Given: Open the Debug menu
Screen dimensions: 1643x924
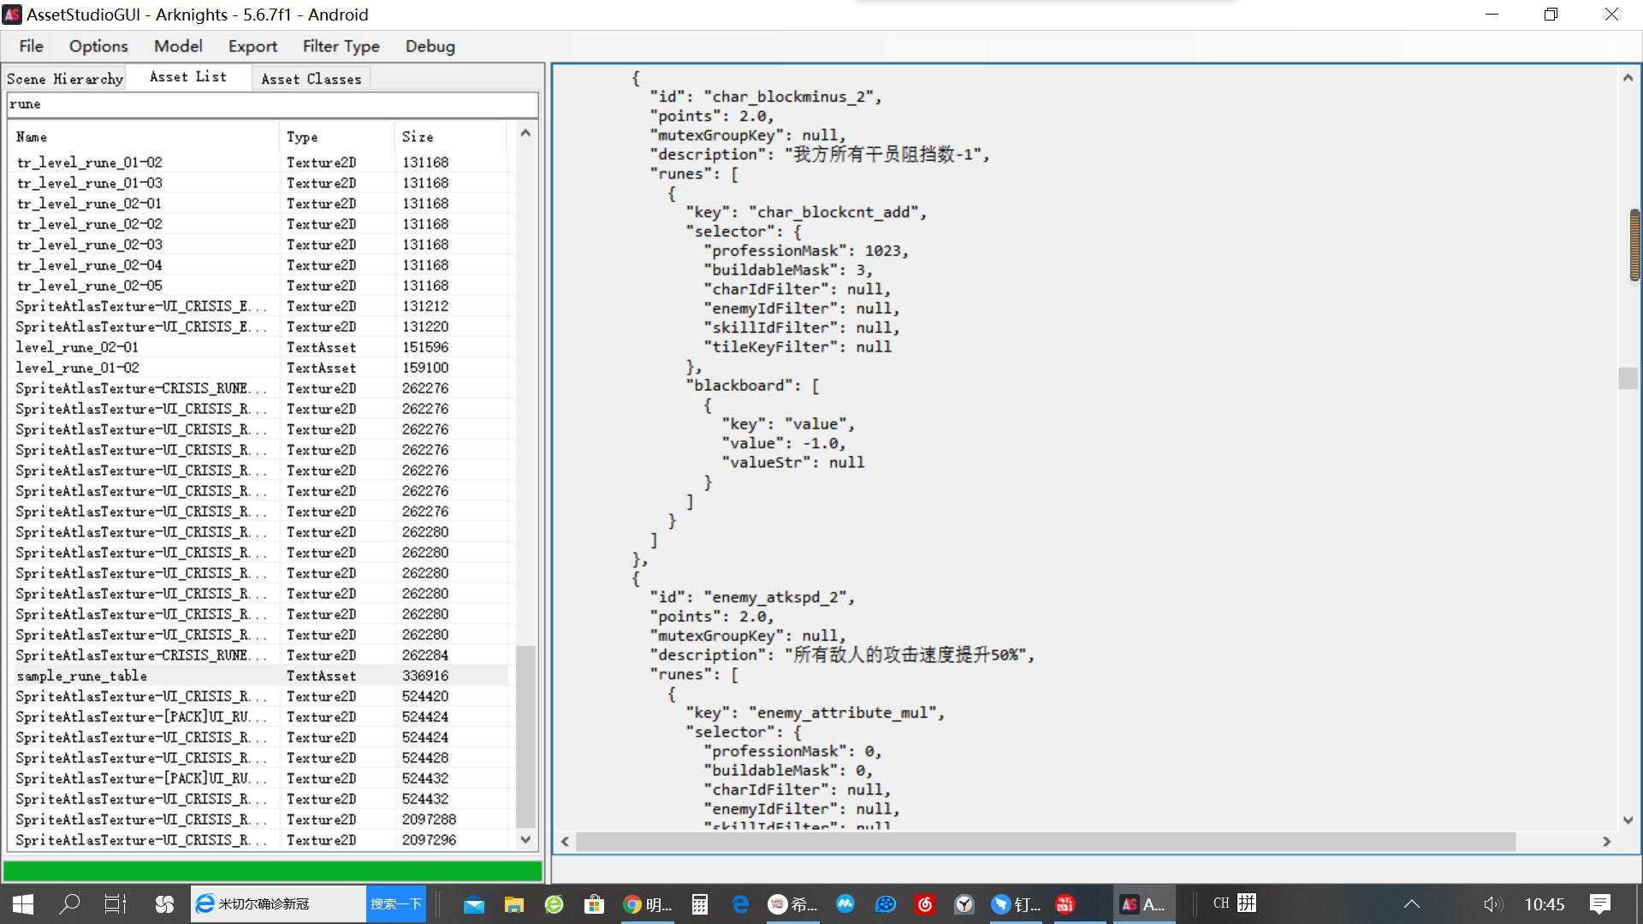Looking at the screenshot, I should click(430, 46).
